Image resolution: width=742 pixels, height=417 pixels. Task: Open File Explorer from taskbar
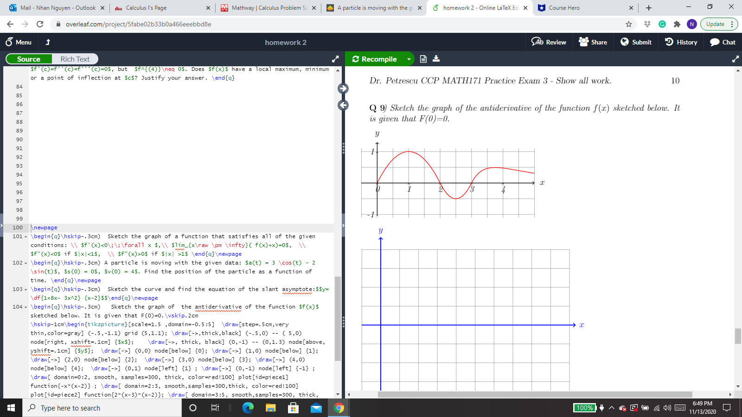[270, 408]
